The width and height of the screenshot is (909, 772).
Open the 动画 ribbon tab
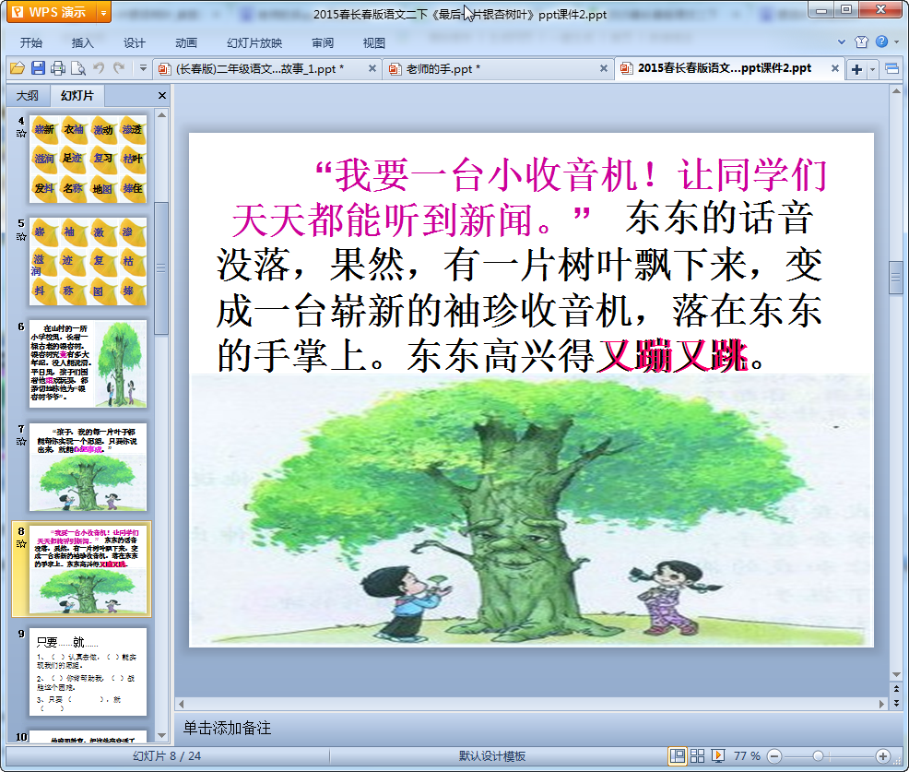pos(186,43)
